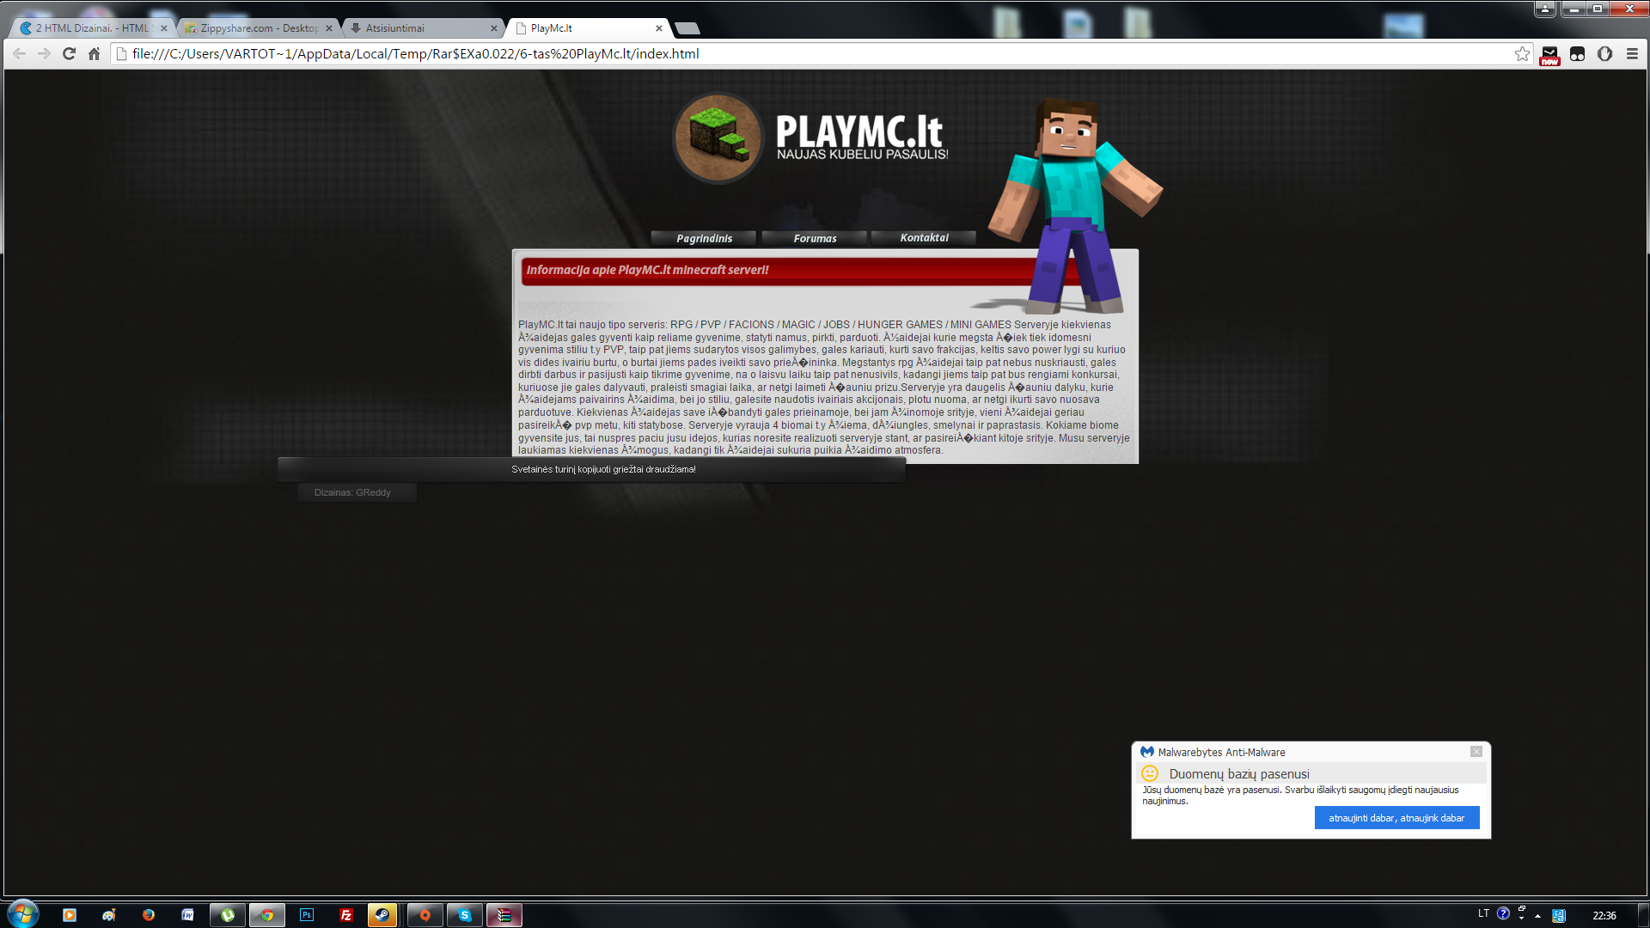Image resolution: width=1650 pixels, height=928 pixels.
Task: Click the PLAYMC.lt grass block logo
Action: pos(718,137)
